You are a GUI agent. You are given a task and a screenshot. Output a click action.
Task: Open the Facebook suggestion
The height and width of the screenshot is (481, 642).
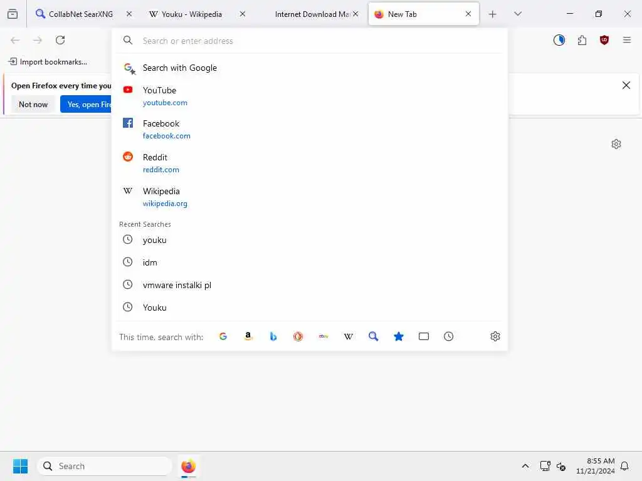pos(310,129)
